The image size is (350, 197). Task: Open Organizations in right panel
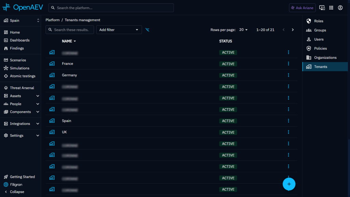coord(325,57)
